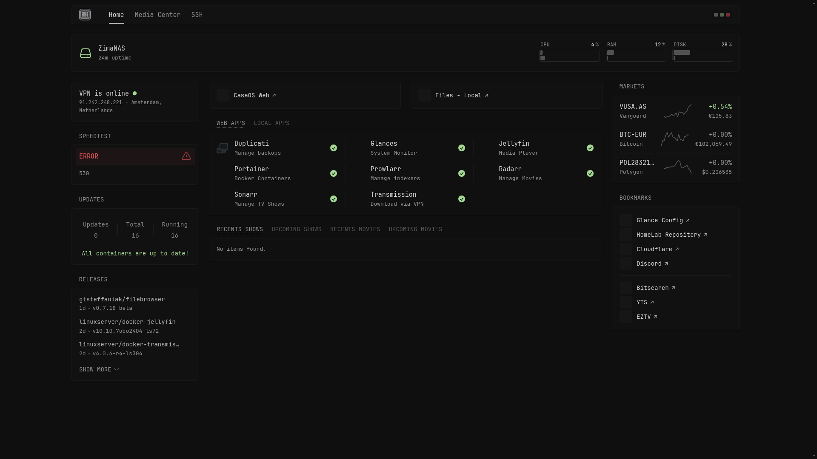Click the page vertical scrollbar down arrow

click(814, 456)
